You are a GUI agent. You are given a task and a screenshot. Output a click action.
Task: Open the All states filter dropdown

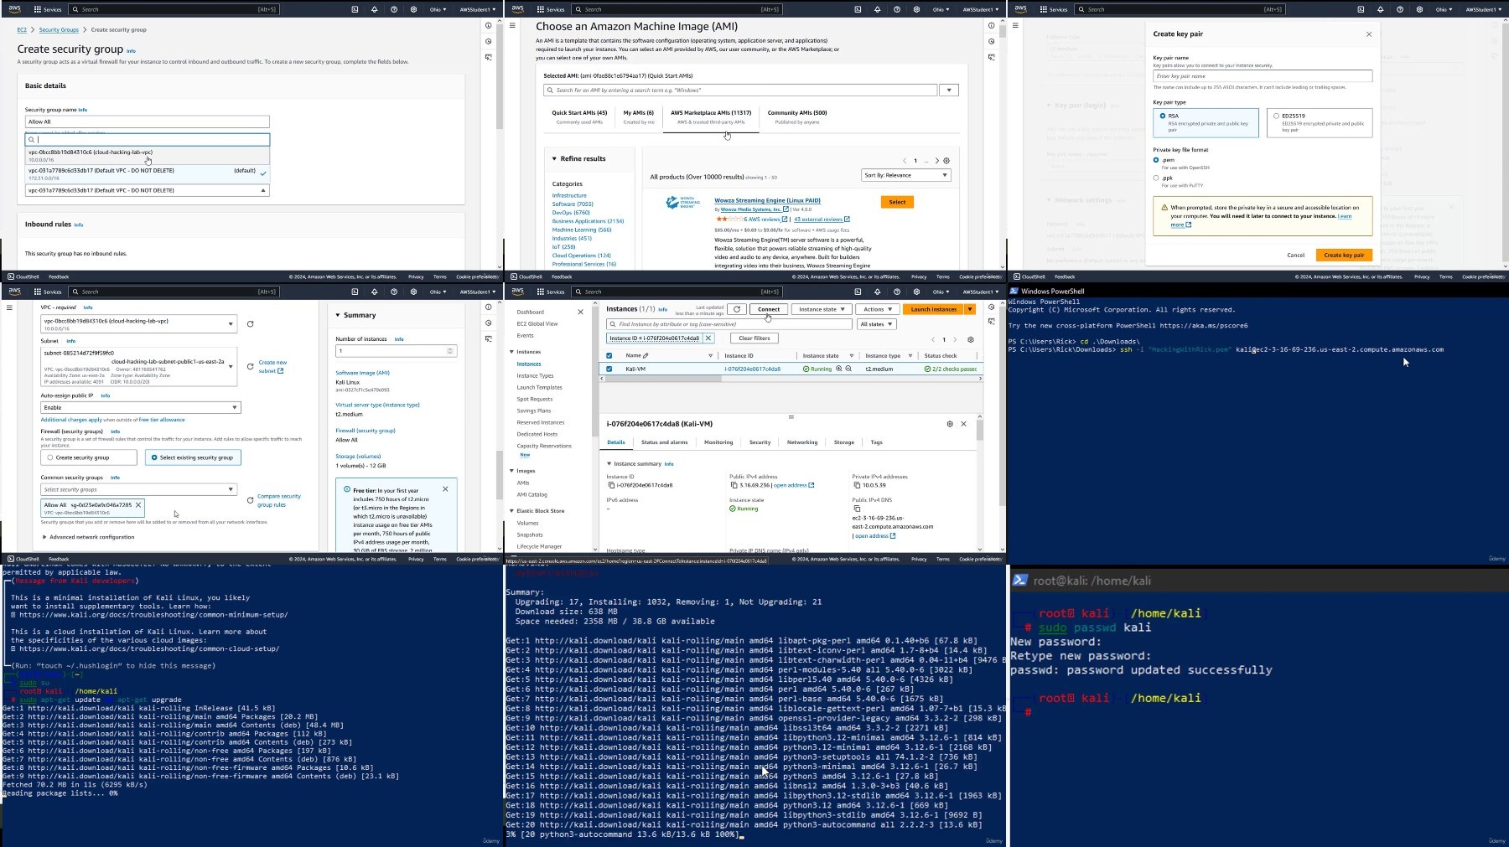(x=876, y=324)
